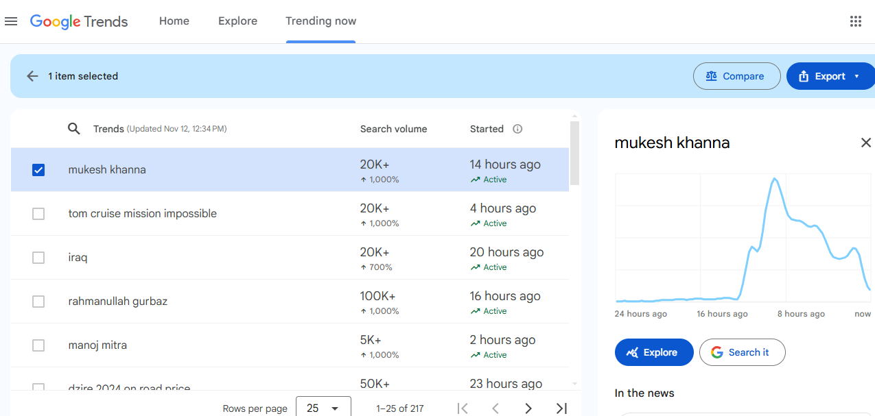Go to the next page of results

pos(528,408)
